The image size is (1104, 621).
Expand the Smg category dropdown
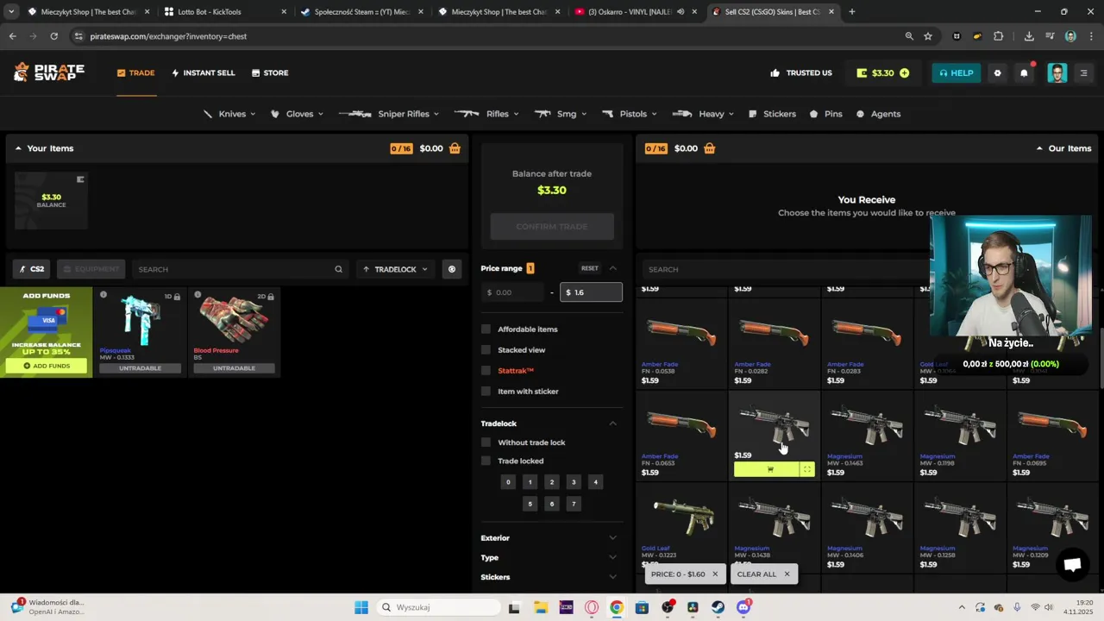pos(561,114)
